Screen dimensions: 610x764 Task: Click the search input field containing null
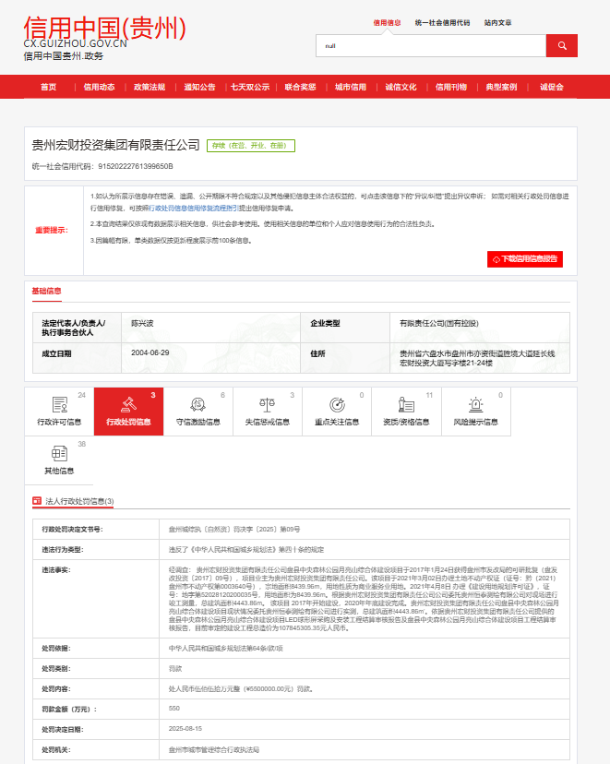pos(431,46)
